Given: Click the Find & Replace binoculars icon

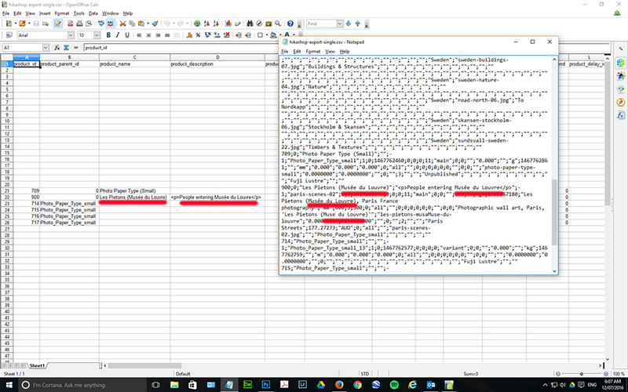Looking at the screenshot, I should 246,24.
